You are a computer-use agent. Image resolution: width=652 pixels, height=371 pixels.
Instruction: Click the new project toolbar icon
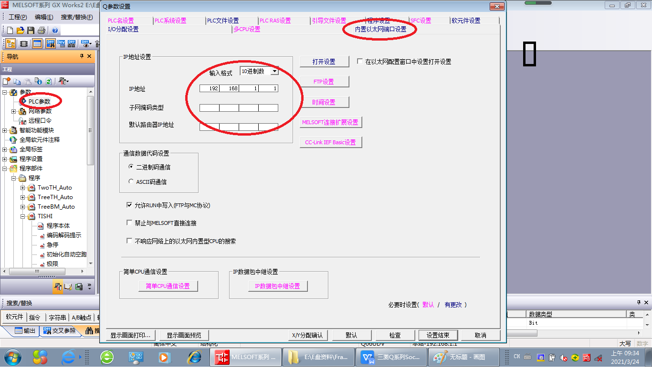click(x=10, y=31)
